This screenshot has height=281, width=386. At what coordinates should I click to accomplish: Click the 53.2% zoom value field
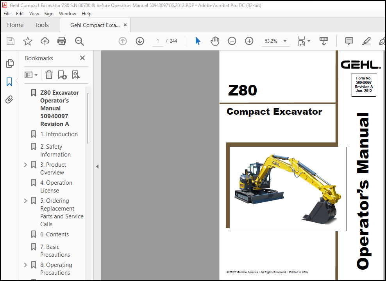click(x=271, y=41)
